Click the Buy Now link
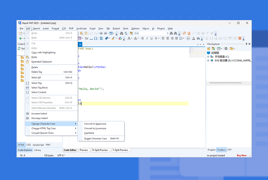 point(241,155)
